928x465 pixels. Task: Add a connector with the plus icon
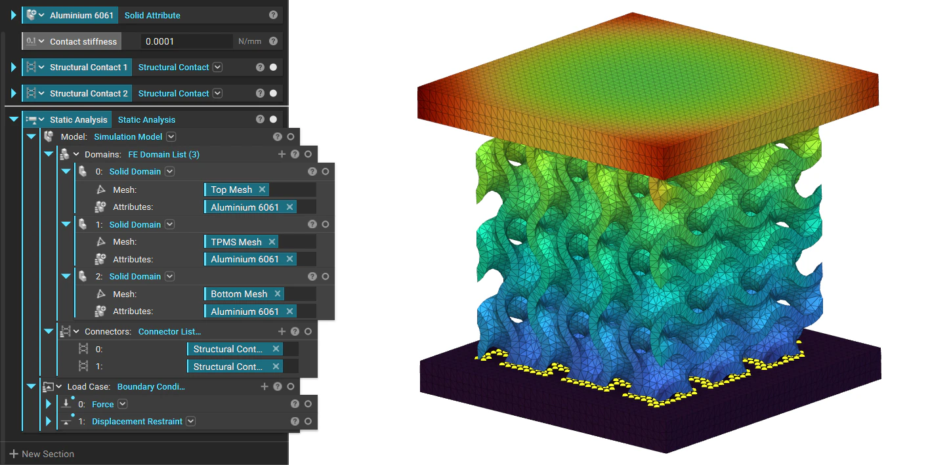point(282,332)
